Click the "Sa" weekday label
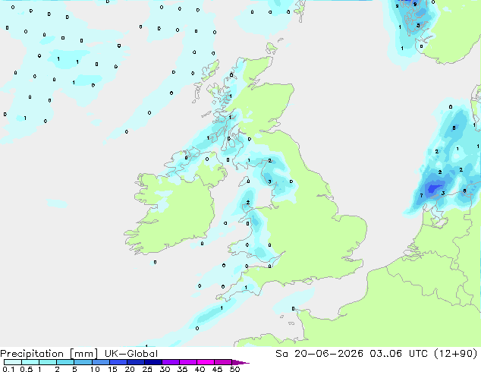The height and width of the screenshot is (372, 481). [281, 354]
